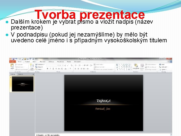The width and height of the screenshot is (181, 136).
Task: Open Rozložení layout dropdown
Action: [40, 64]
